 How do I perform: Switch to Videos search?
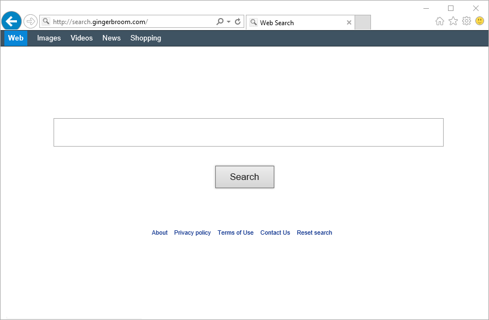pyautogui.click(x=82, y=38)
